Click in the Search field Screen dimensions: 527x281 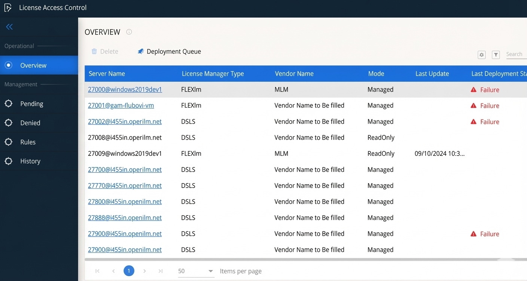coord(517,55)
